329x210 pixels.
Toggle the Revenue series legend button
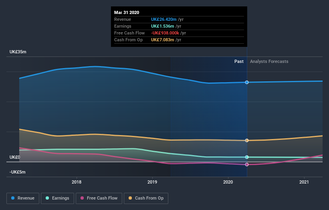(x=23, y=198)
